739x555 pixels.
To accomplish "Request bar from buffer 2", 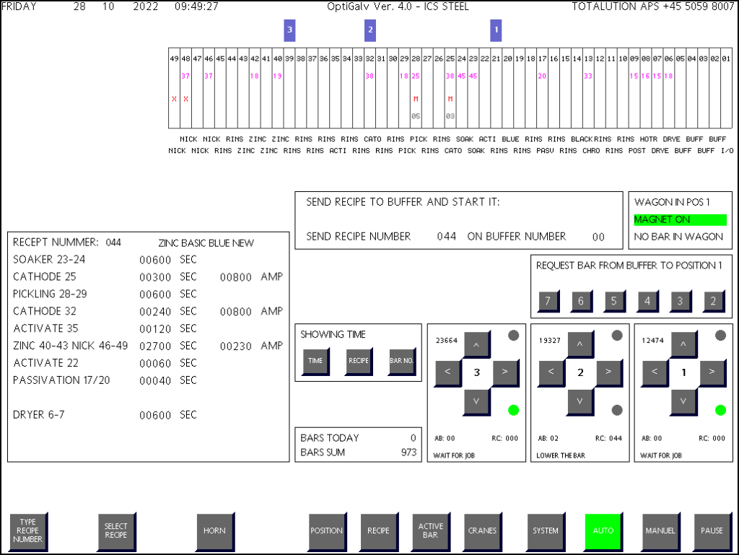I will click(714, 302).
